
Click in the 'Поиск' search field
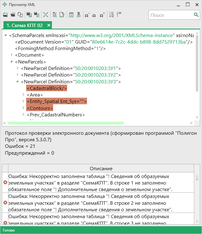(x=171, y=15)
